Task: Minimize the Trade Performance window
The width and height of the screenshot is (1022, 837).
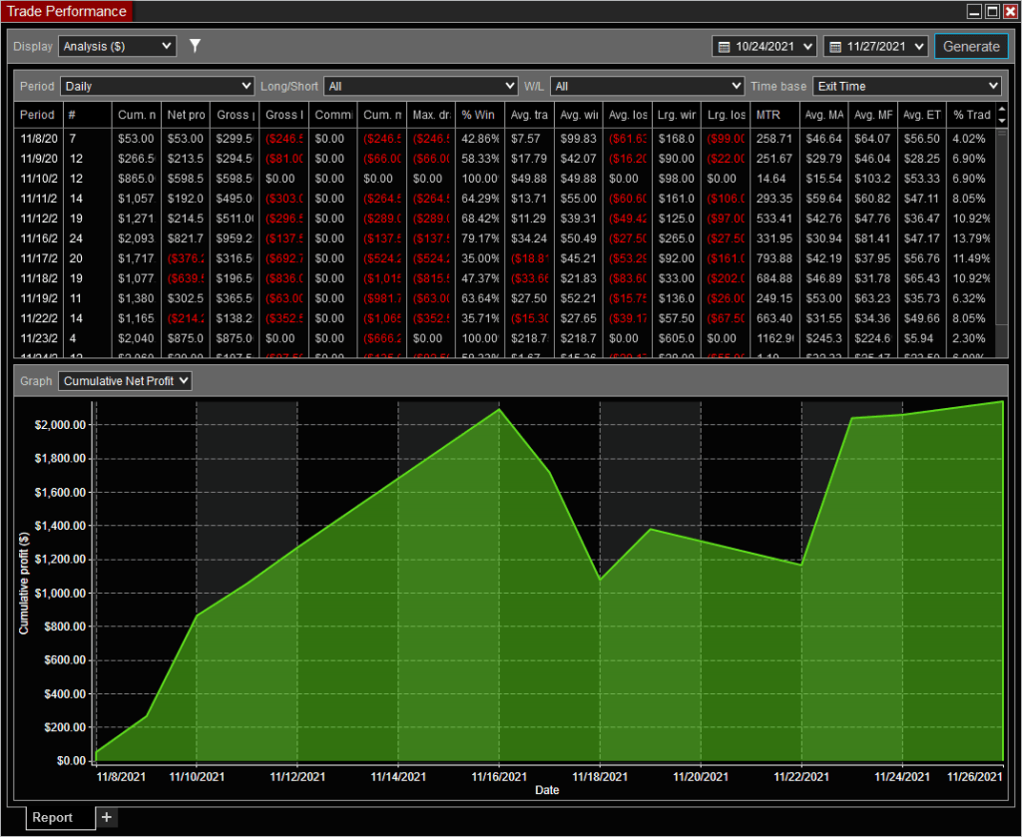Action: click(974, 12)
